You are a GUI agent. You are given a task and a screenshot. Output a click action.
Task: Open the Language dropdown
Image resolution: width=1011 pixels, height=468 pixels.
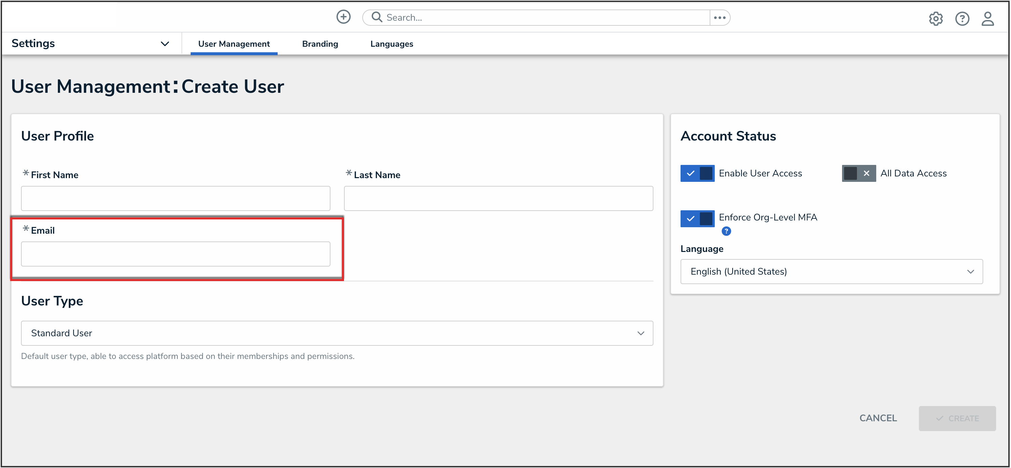coord(831,271)
